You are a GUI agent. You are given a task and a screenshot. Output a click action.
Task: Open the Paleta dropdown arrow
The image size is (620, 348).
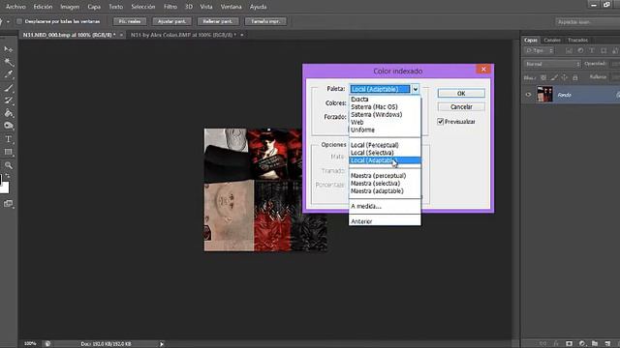416,89
